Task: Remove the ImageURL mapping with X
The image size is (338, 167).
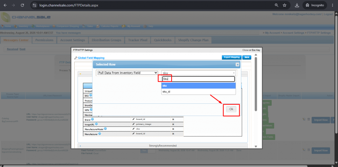Action: [173, 124]
